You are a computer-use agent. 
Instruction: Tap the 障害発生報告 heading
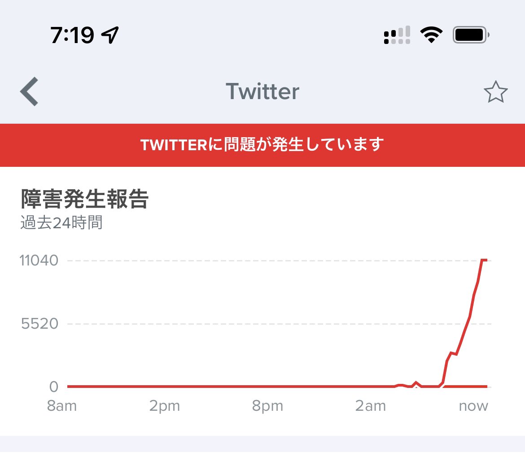(84, 199)
